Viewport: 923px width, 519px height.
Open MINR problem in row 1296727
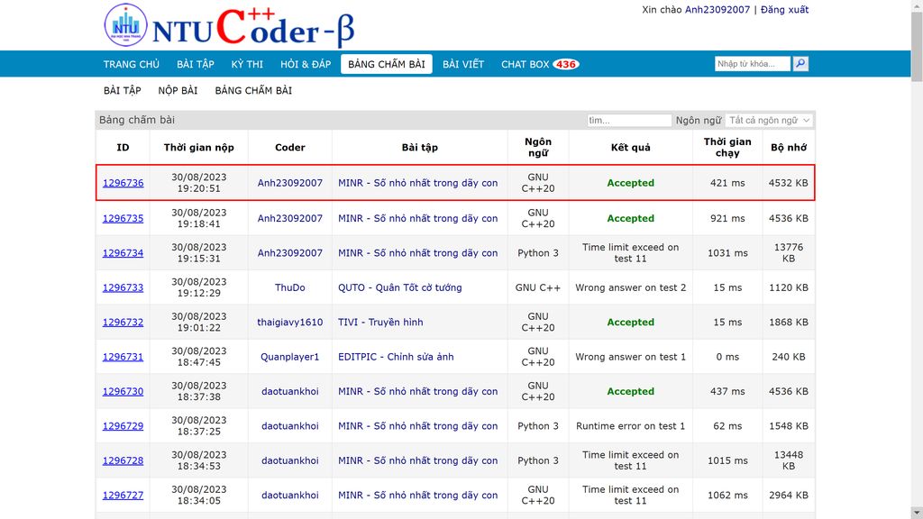[x=418, y=496]
